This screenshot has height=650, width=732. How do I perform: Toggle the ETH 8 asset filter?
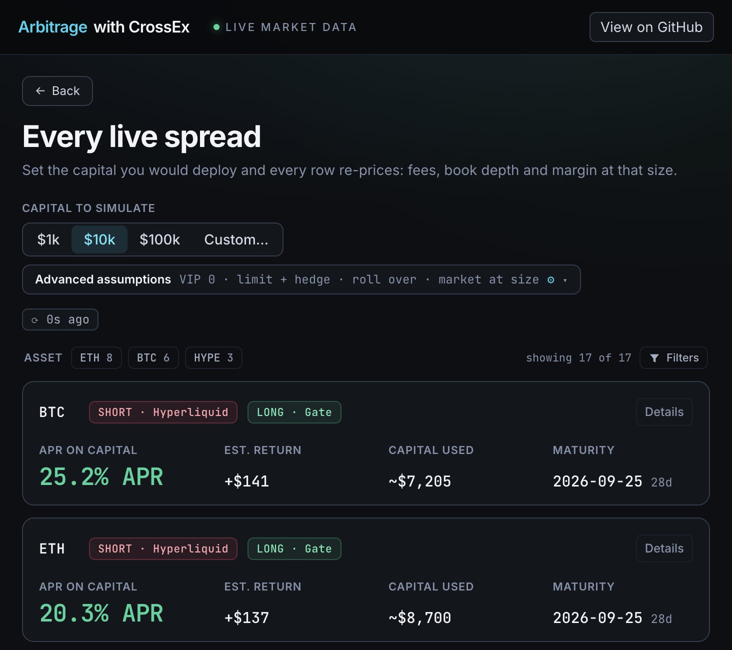(x=96, y=358)
